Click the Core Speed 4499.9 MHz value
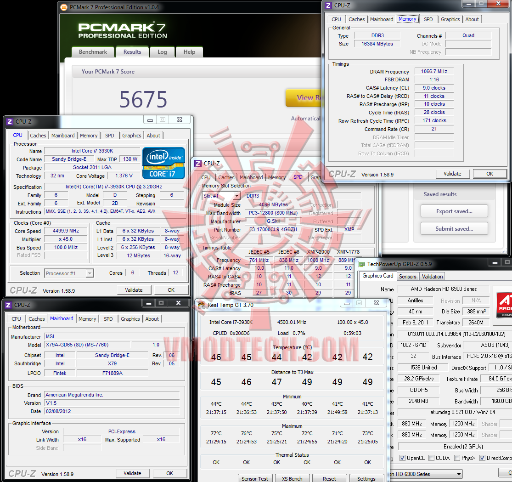 point(66,231)
